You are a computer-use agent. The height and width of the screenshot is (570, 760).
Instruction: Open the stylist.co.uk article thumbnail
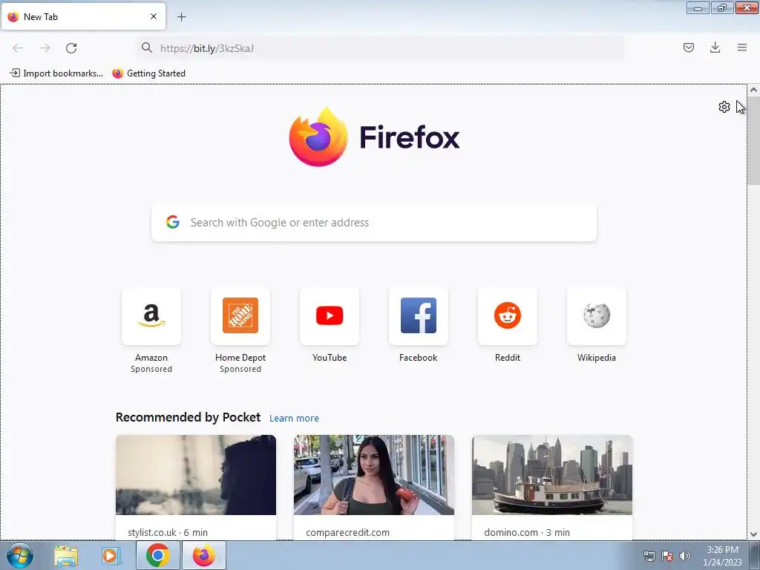[196, 475]
